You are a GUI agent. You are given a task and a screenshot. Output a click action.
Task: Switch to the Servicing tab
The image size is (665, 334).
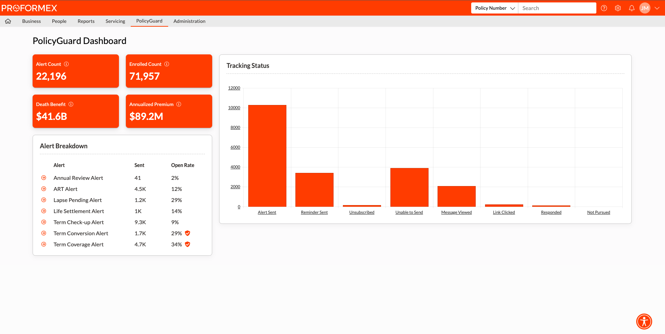(x=115, y=21)
